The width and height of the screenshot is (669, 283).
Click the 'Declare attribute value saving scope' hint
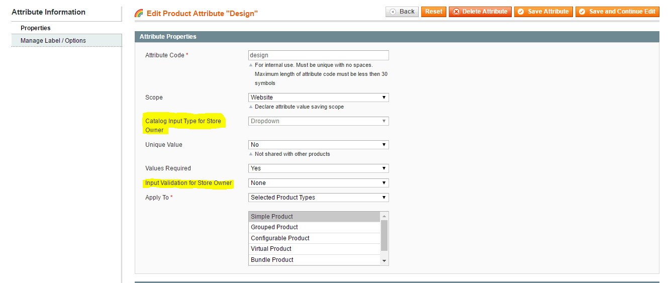point(299,107)
